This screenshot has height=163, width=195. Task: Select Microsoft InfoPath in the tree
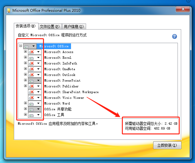[61, 63]
